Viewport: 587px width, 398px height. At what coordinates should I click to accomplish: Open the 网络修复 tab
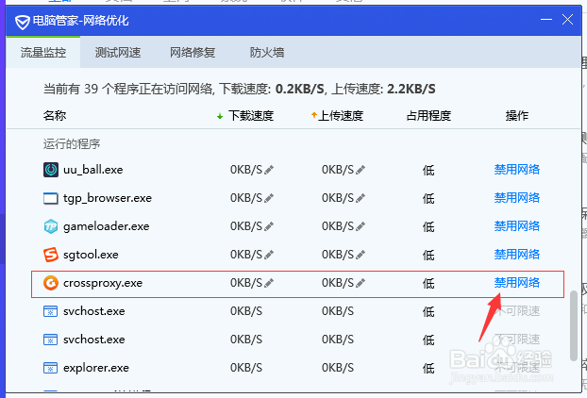[193, 53]
